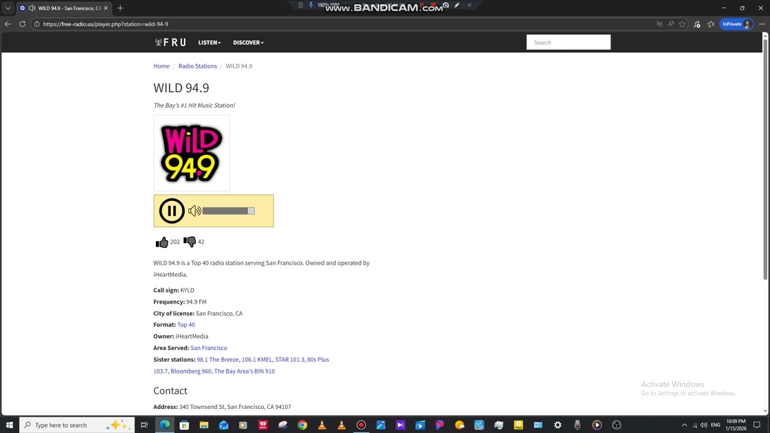
Task: Open sister station STAR 101.3
Action: [289, 360]
